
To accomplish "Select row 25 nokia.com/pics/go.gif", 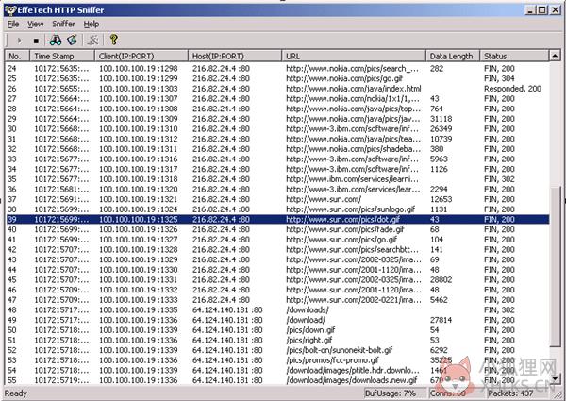I will pos(278,78).
